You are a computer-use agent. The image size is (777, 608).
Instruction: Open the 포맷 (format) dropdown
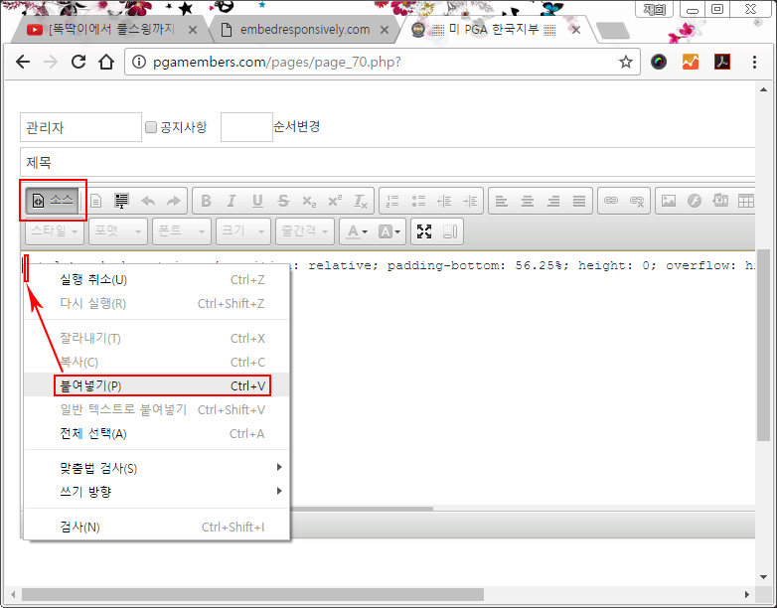pyautogui.click(x=118, y=231)
